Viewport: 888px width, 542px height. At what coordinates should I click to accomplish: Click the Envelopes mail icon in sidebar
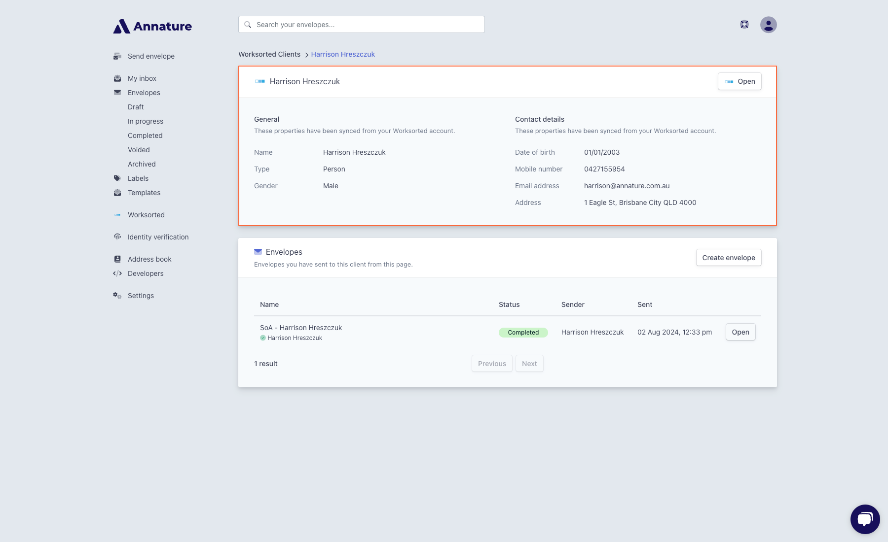pos(117,93)
